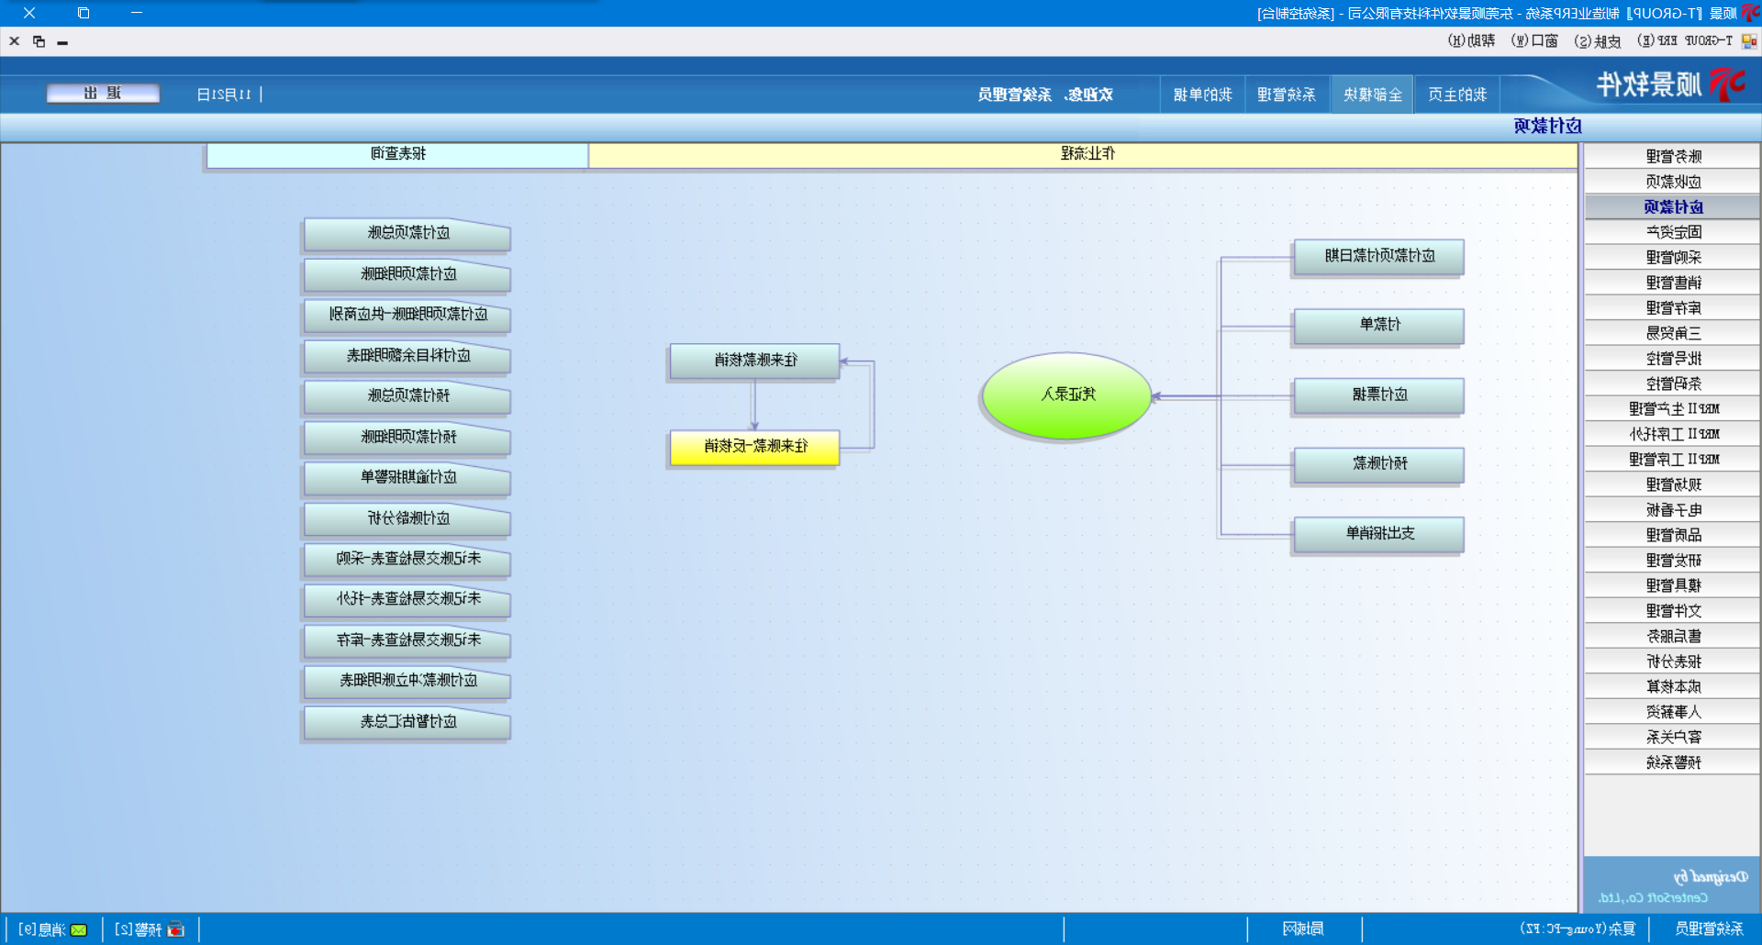The height and width of the screenshot is (945, 1762).
Task: Open the 应付账龄分析 report
Action: (x=407, y=519)
